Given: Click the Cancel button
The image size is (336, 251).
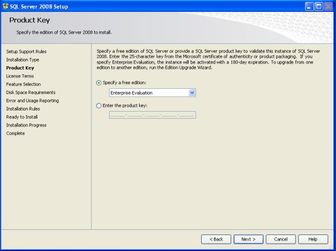Looking at the screenshot, I should (281, 239).
